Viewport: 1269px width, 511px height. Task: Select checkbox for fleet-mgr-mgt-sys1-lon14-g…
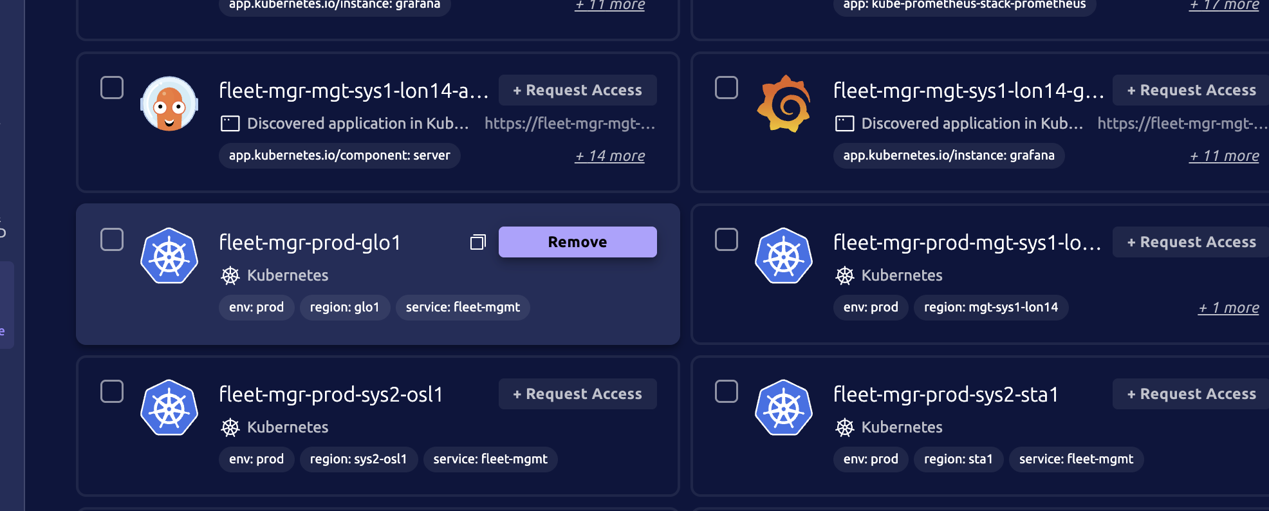pyautogui.click(x=727, y=88)
